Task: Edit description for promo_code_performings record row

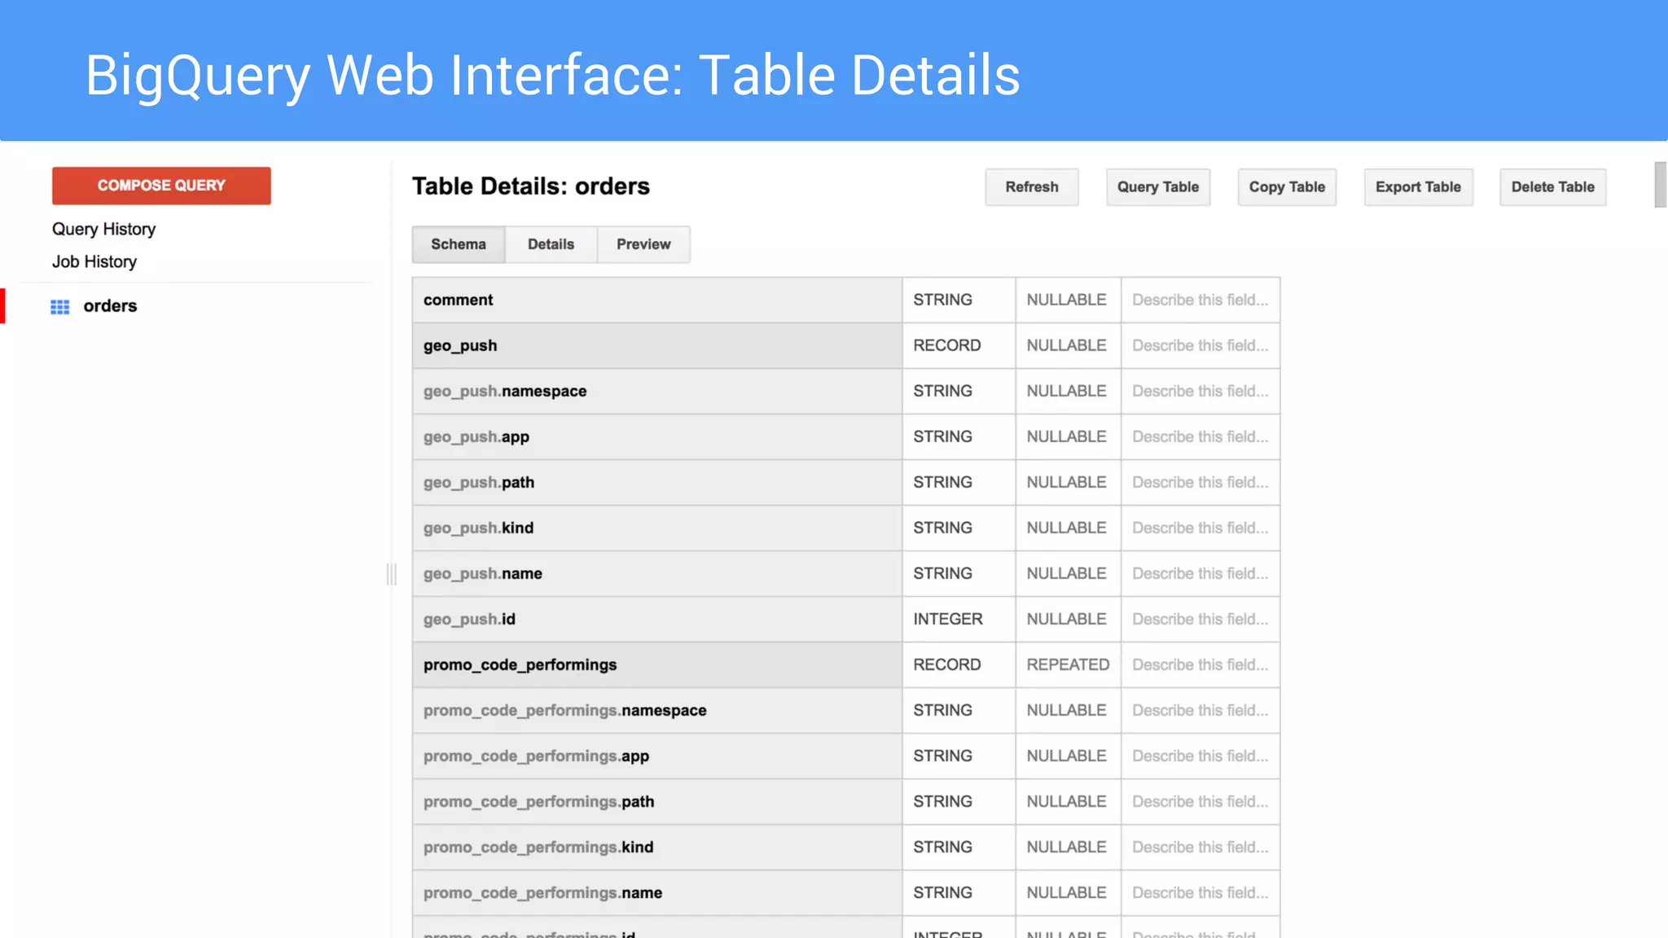Action: tap(1201, 664)
